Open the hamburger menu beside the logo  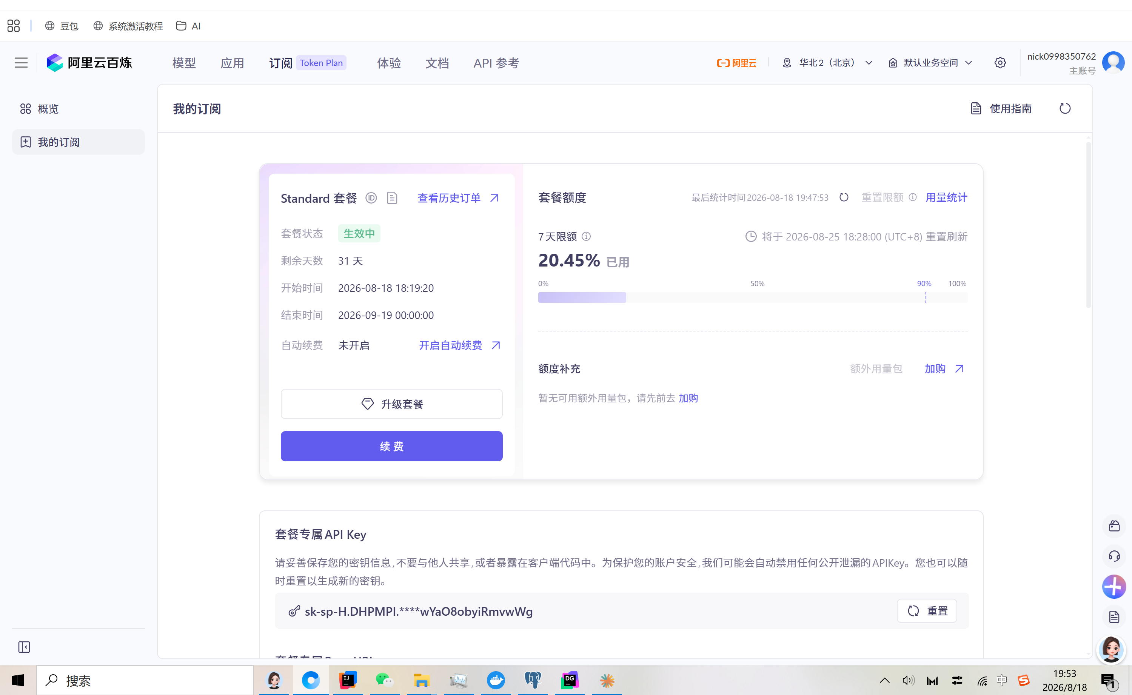(21, 63)
